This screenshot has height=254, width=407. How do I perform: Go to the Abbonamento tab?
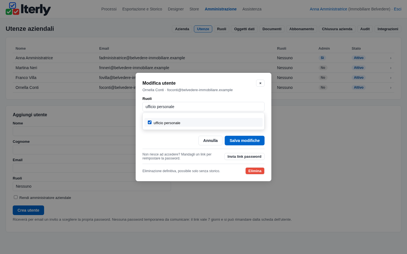click(302, 29)
